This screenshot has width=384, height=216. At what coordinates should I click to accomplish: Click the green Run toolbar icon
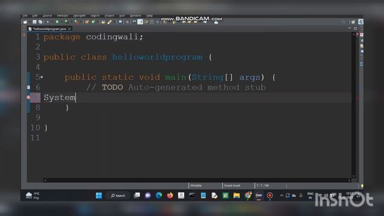(57, 22)
